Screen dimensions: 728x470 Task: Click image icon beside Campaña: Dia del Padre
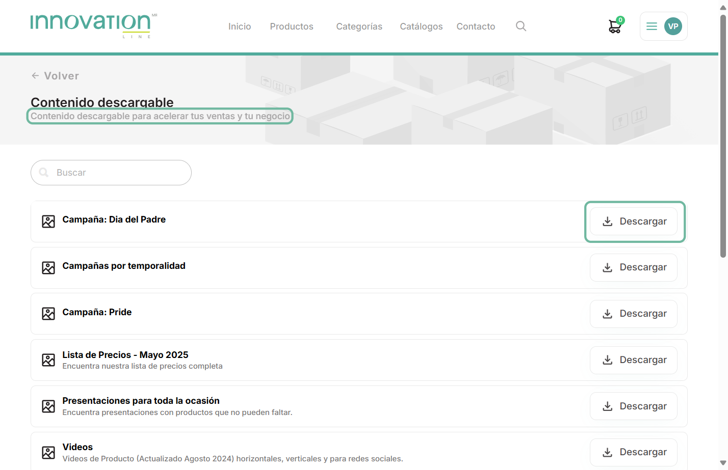(48, 222)
